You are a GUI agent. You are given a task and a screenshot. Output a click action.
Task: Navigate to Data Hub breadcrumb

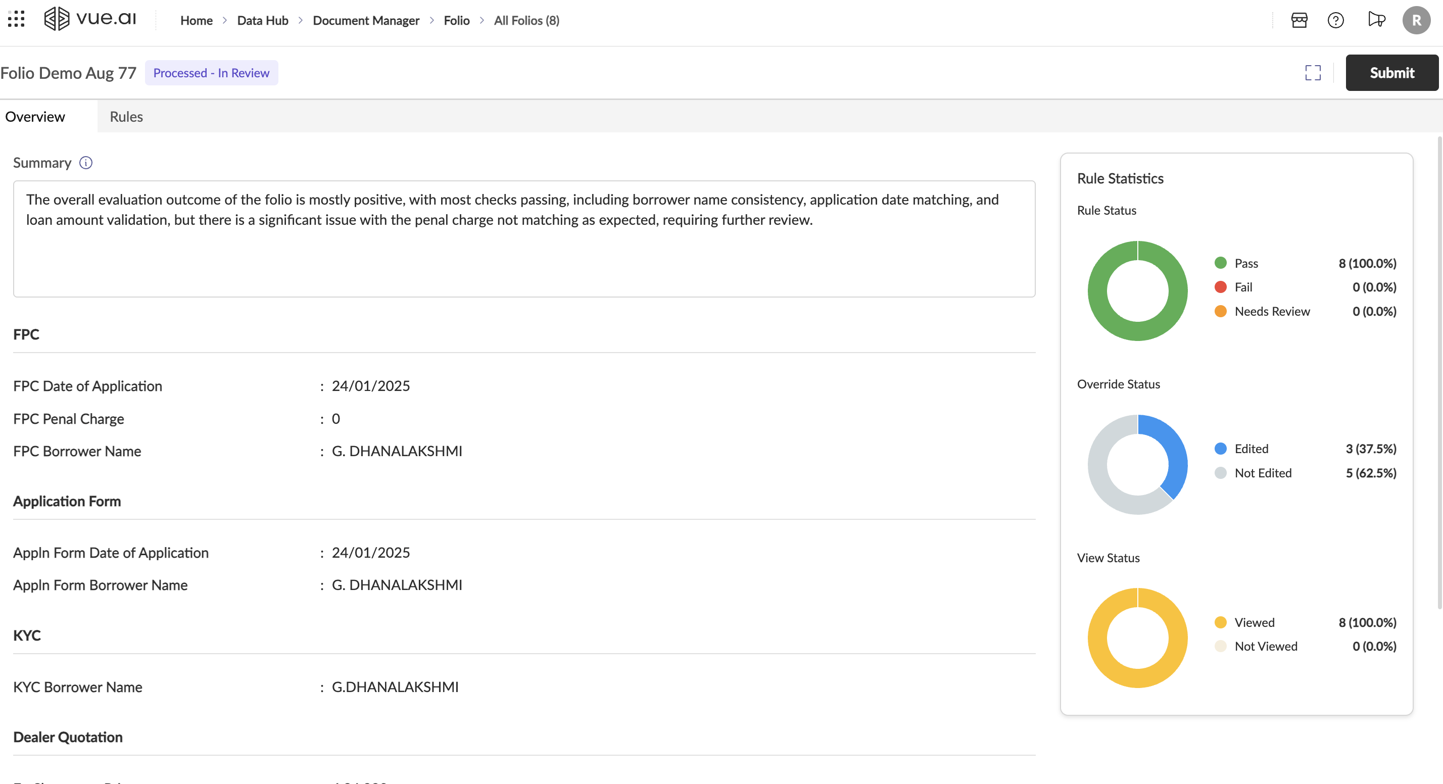click(x=262, y=20)
